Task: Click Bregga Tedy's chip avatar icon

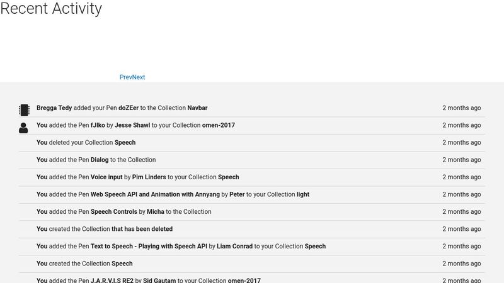Action: click(x=23, y=110)
